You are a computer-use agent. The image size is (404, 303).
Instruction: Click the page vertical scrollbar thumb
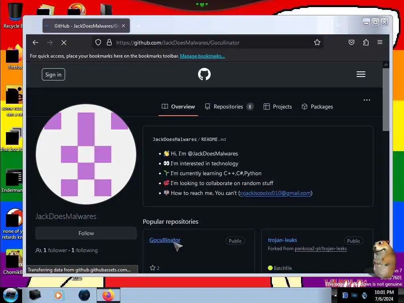coord(386,100)
